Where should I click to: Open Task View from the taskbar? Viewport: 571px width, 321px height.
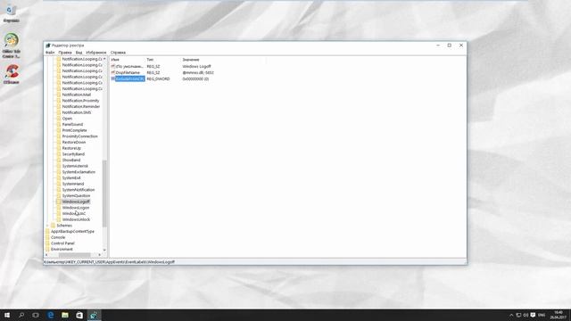coord(36,315)
